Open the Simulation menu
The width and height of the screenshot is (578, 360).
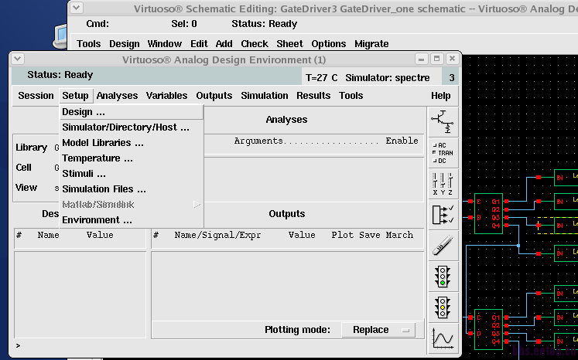(265, 96)
